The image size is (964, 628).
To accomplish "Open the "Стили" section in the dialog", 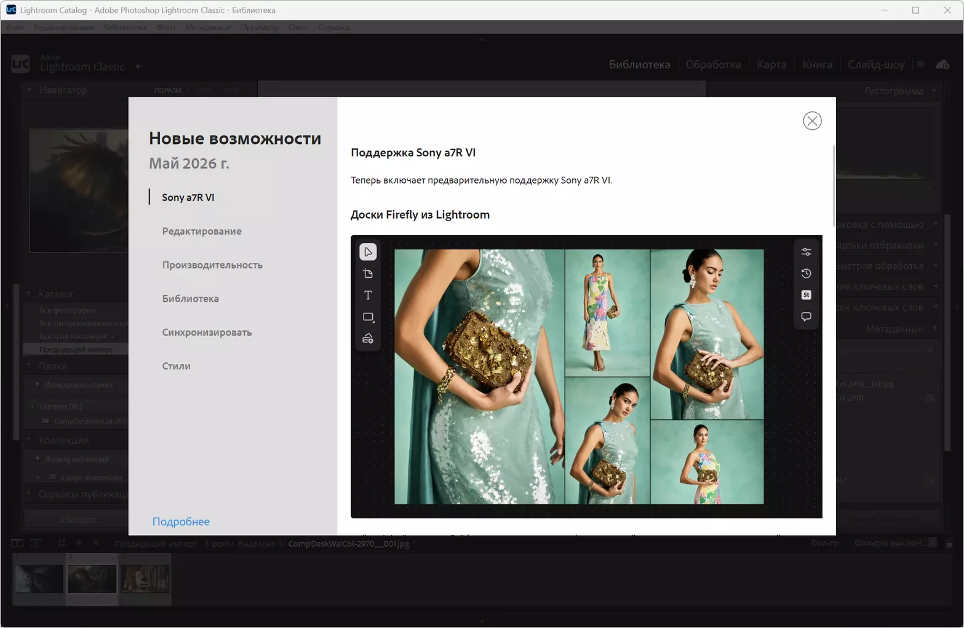I will coord(177,366).
